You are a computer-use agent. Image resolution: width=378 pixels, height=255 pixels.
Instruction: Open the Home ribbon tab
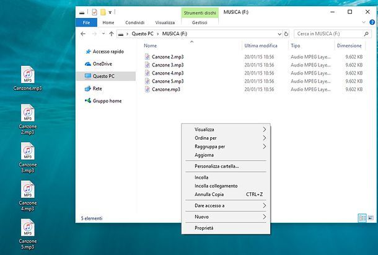point(108,22)
